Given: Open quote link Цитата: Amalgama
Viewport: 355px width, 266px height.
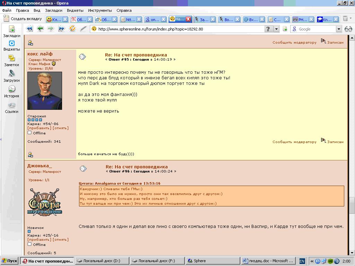Looking at the screenshot, I should click(x=120, y=184).
